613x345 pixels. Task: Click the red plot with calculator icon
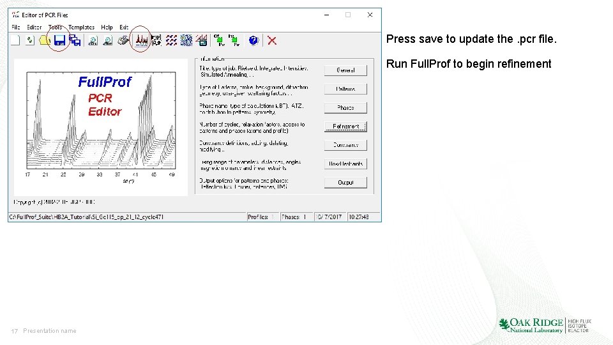pyautogui.click(x=202, y=40)
